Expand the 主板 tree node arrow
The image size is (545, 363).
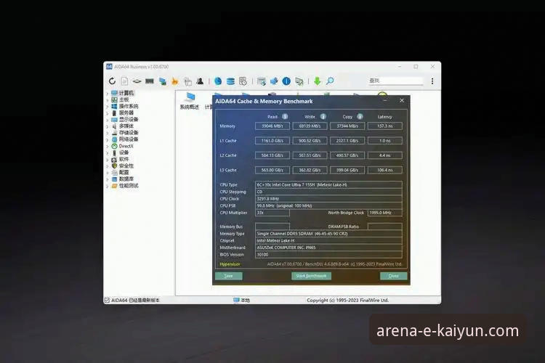108,99
